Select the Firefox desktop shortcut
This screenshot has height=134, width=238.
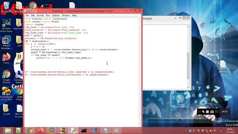pyautogui.click(x=6, y=58)
